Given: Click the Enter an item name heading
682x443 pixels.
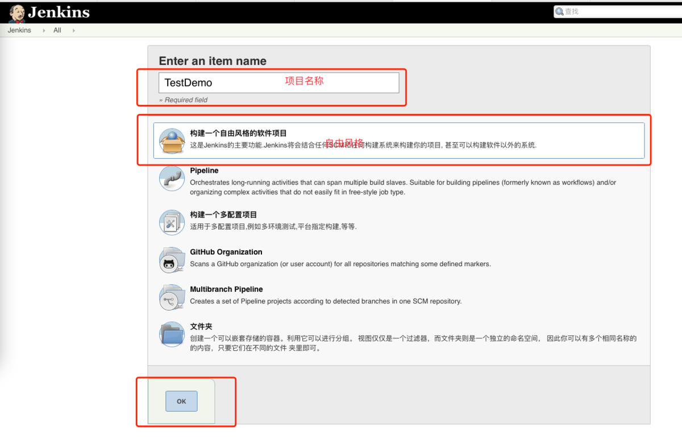Looking at the screenshot, I should tap(213, 61).
